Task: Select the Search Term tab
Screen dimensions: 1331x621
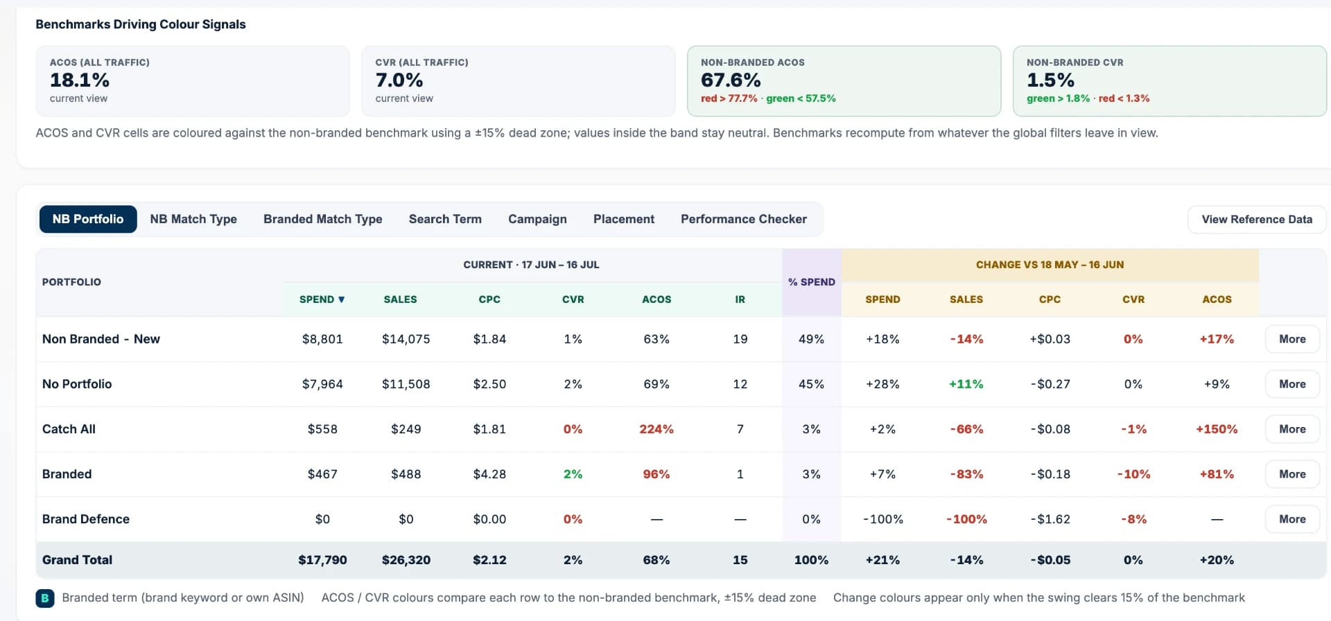Action: pos(445,219)
